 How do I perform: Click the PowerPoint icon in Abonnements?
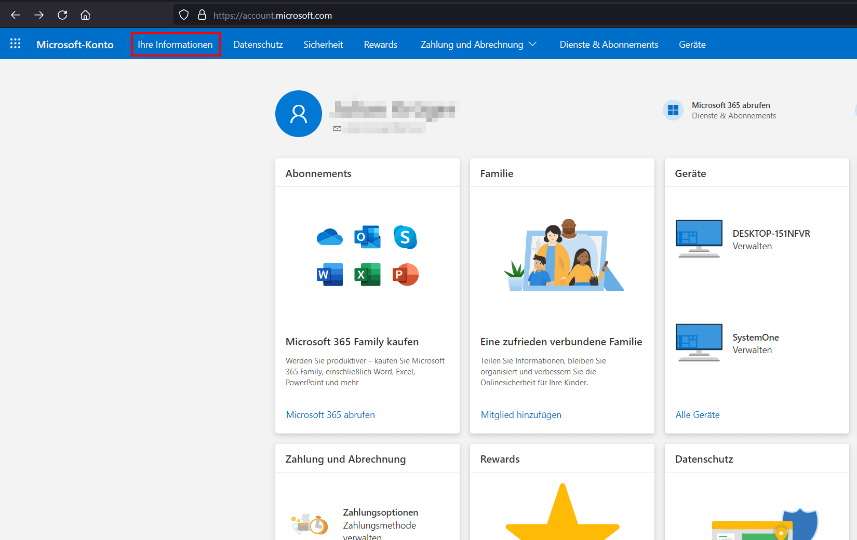(406, 275)
